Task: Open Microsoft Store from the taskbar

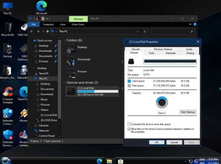Action: (120, 161)
